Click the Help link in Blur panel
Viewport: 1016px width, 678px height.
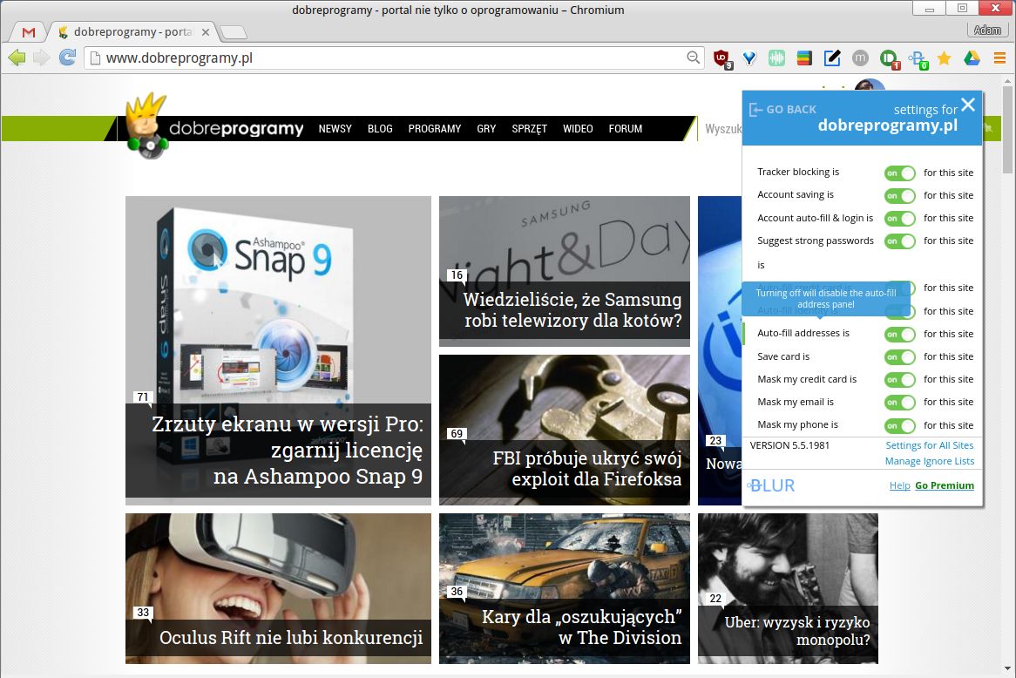(899, 485)
